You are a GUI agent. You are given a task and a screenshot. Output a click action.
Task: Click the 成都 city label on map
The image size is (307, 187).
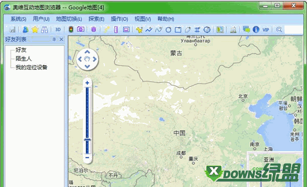(181, 153)
